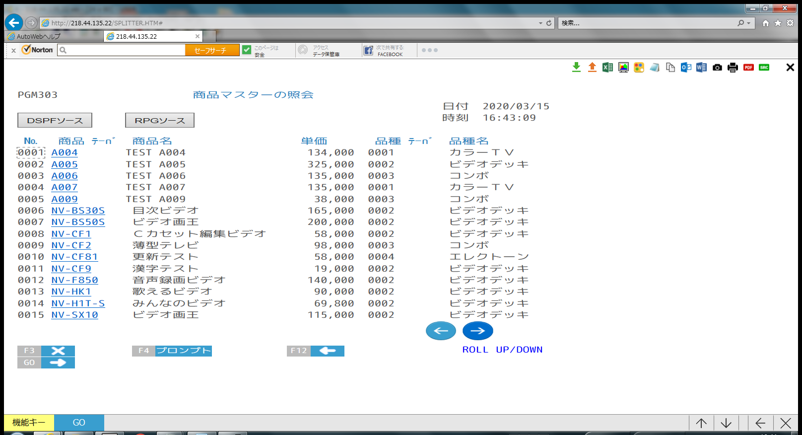Click the red PDF export icon
802x435 pixels.
click(x=748, y=68)
